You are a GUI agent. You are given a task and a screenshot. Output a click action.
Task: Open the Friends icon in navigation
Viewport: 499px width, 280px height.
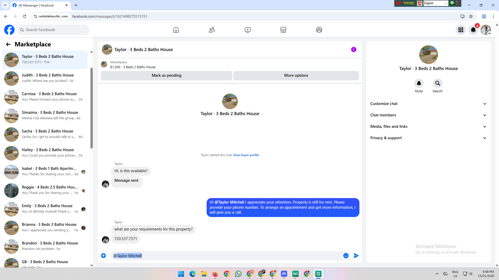(212, 30)
